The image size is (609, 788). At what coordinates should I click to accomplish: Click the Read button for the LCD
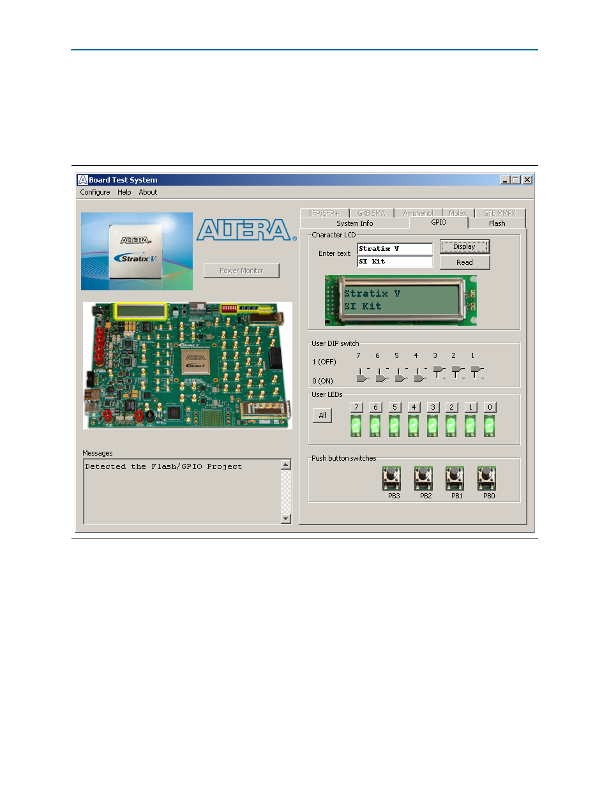pos(465,262)
